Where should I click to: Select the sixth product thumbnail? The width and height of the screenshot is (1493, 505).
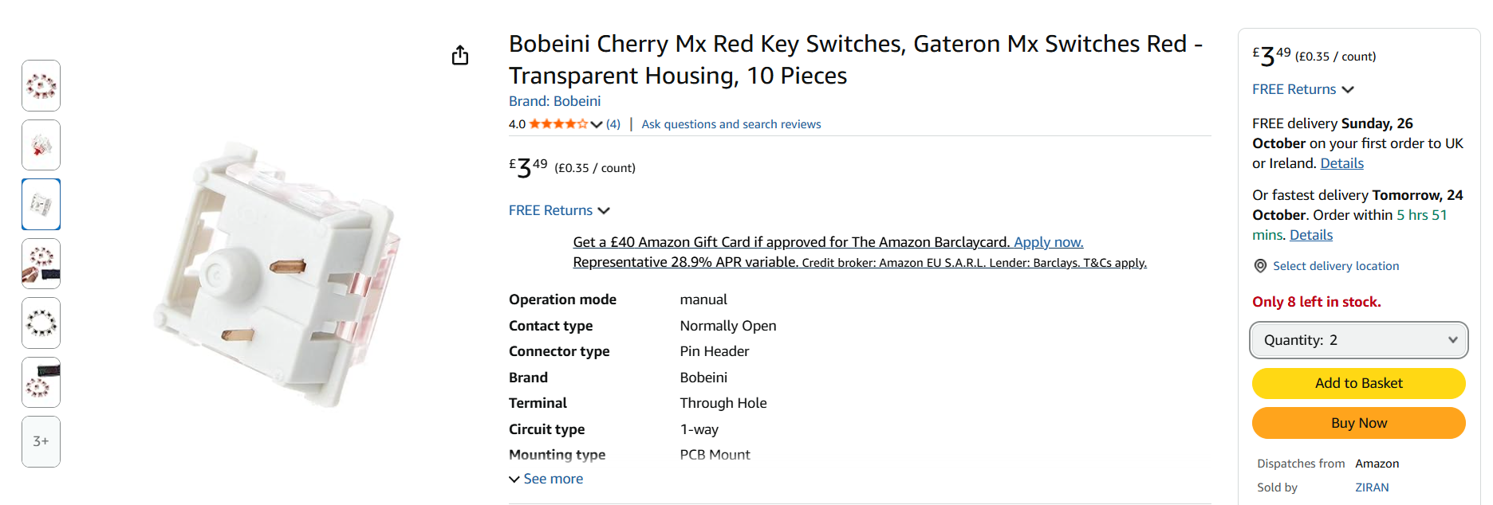41,382
